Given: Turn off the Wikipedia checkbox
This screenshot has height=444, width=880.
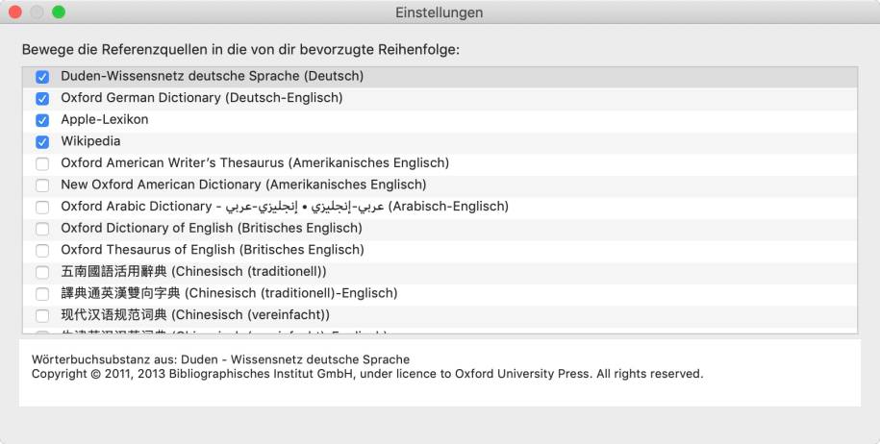Looking at the screenshot, I should pyautogui.click(x=42, y=142).
